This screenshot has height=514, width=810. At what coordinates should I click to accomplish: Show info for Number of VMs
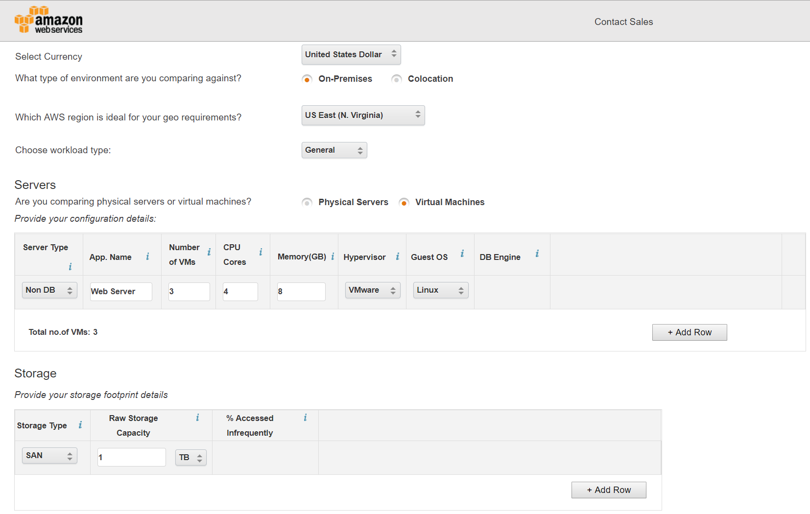point(209,252)
